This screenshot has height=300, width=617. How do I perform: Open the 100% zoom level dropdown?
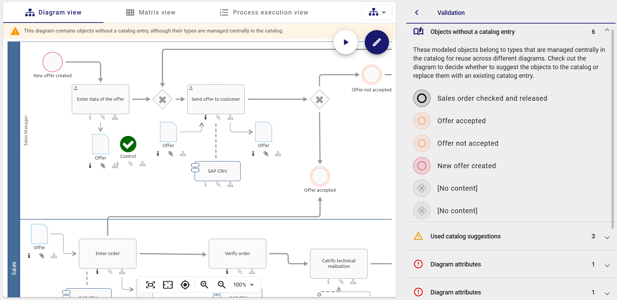244,285
